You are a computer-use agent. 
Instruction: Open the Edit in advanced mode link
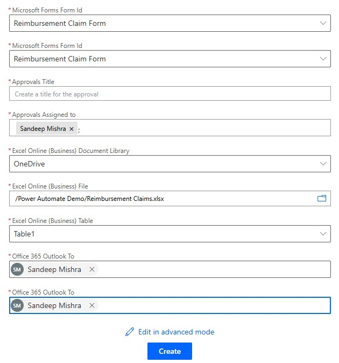[176, 332]
